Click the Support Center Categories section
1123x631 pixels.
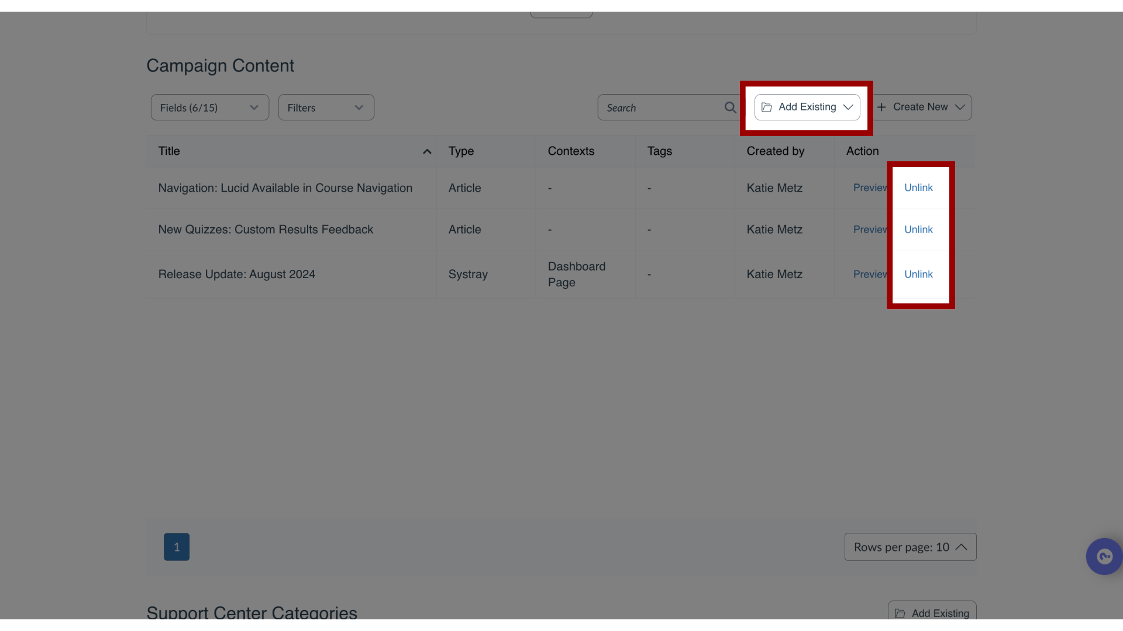[x=252, y=613]
